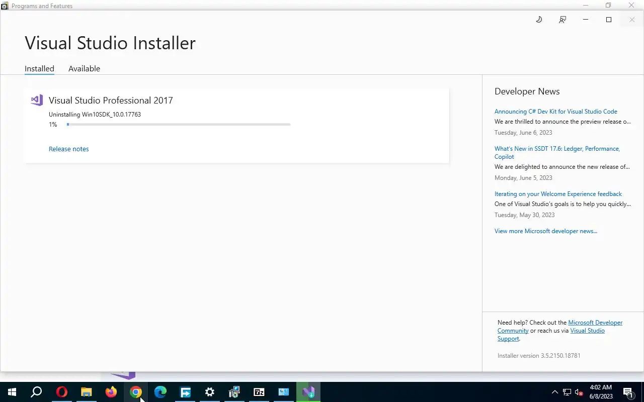Click the Tuesday, June 6, 2023 date
Screen dimensions: 644x402
[523, 133]
